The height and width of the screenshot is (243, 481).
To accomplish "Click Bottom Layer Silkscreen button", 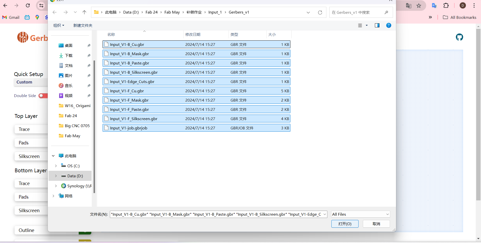I will [x=31, y=210].
